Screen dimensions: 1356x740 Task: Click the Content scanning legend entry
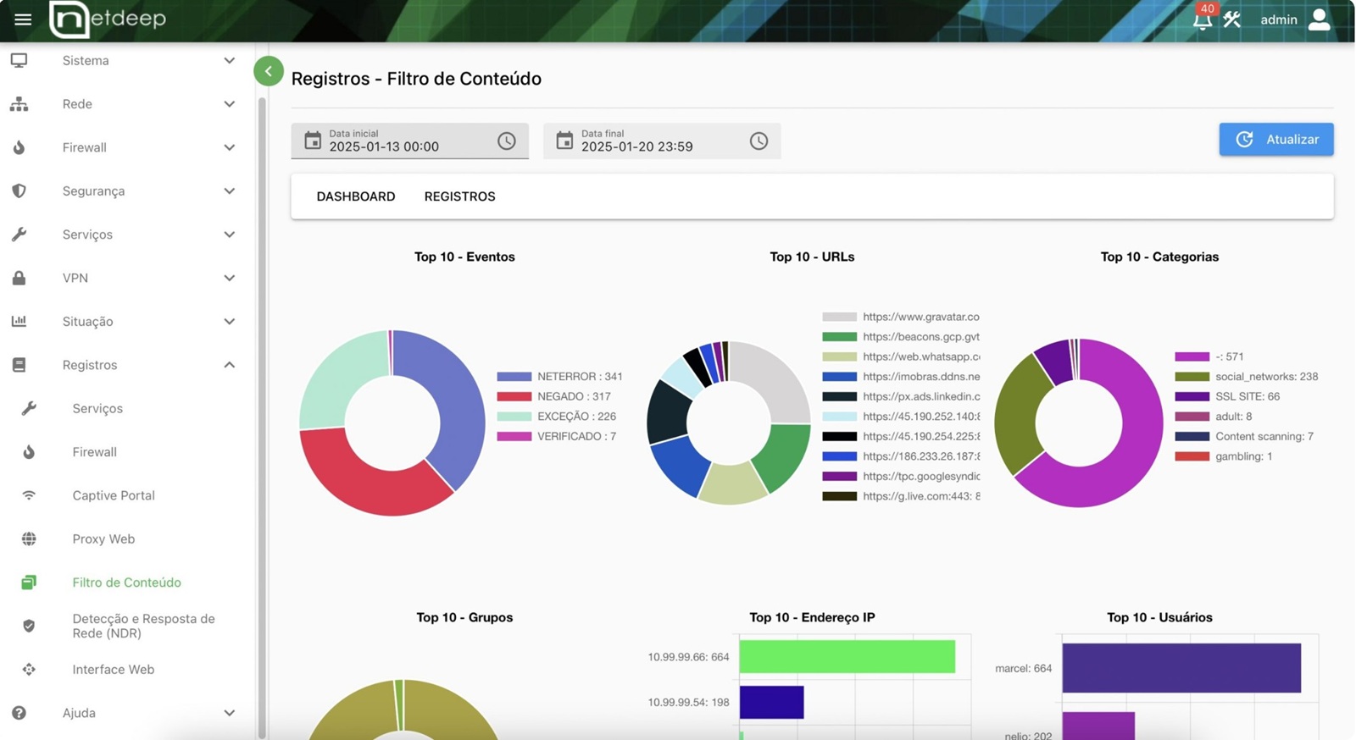click(x=1244, y=436)
